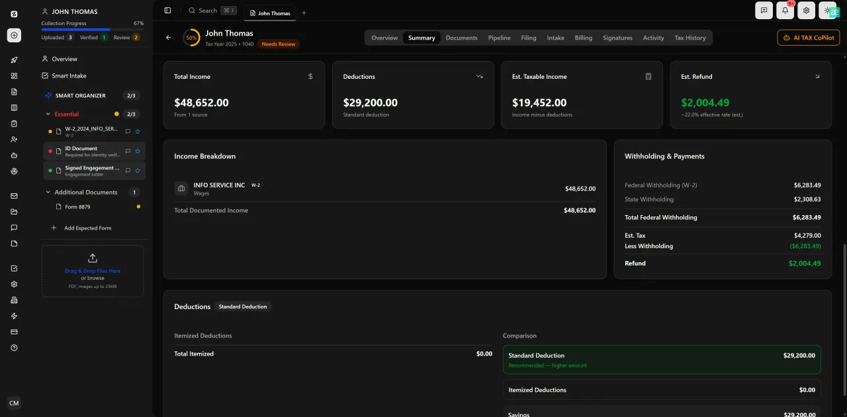
Task: Click the plus create button in left rail
Action: [x=14, y=36]
